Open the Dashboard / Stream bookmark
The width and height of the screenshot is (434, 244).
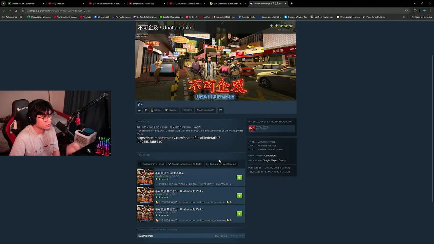tap(39, 17)
